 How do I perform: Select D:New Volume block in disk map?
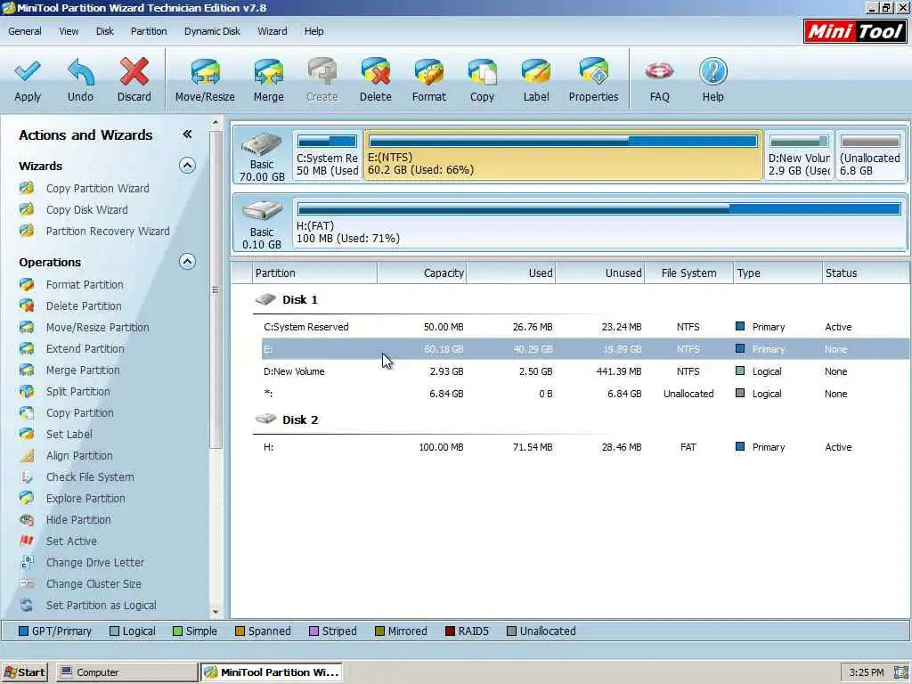[799, 155]
